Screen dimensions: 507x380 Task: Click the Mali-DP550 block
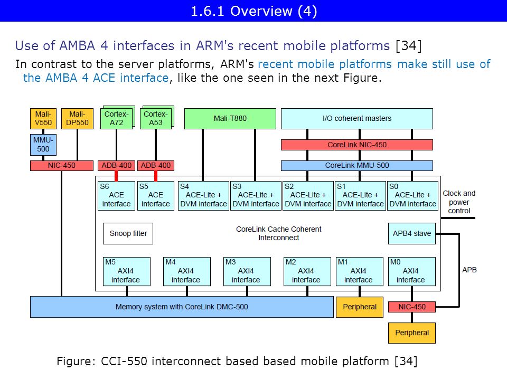77,119
